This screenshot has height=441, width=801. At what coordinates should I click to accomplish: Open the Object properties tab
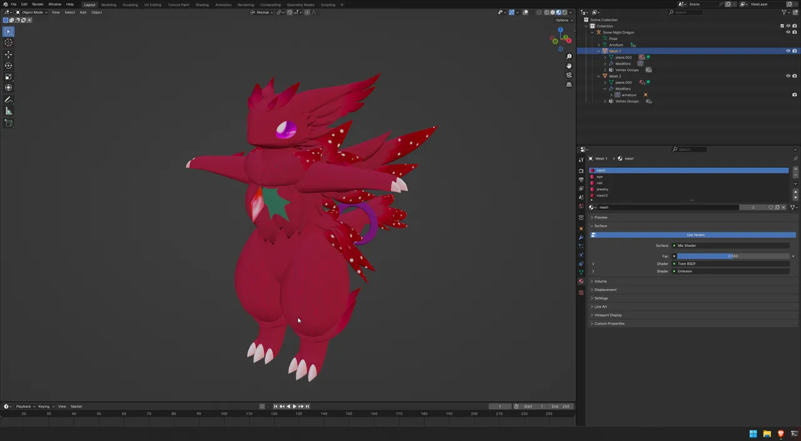click(581, 228)
